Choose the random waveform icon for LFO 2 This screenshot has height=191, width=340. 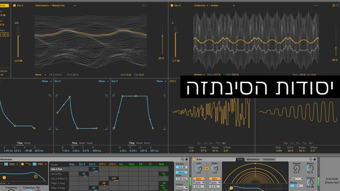(311, 143)
